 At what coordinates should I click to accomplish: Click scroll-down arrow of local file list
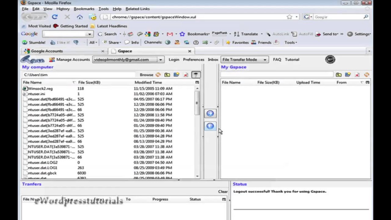[197, 176]
